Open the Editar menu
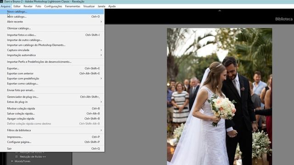 [17, 6]
